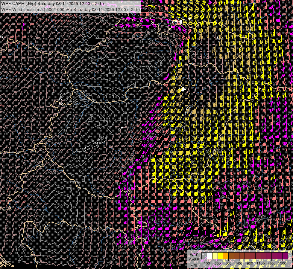Click the 700 tick label in legend
The width and height of the screenshot is (293, 269).
click(x=239, y=263)
